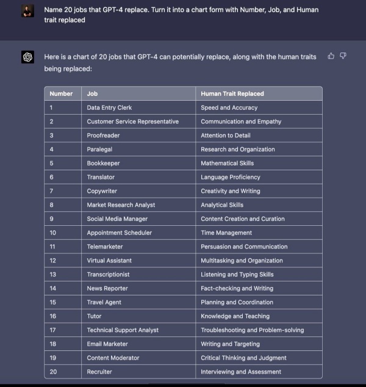Select the Market Research Analyst cell
Image resolution: width=366 pixels, height=387 pixels.
(x=121, y=205)
